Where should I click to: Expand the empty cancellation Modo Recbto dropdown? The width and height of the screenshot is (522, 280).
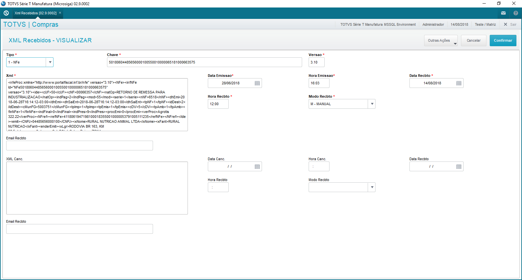coord(372,188)
